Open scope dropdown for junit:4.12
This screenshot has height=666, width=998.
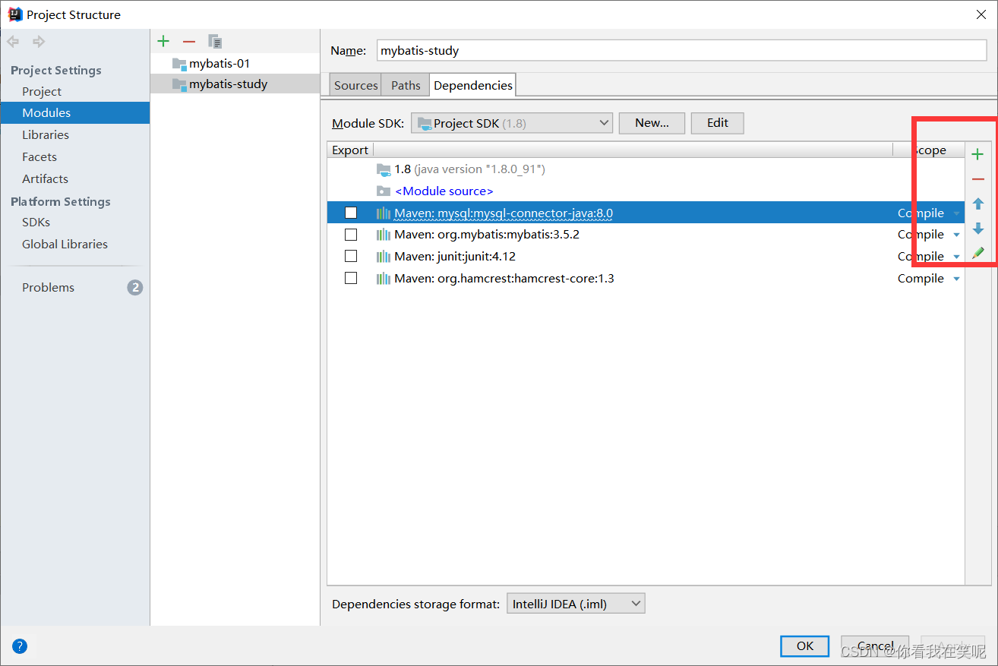(x=956, y=257)
